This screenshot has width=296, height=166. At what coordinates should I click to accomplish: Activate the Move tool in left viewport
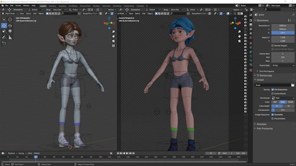(x=4, y=26)
